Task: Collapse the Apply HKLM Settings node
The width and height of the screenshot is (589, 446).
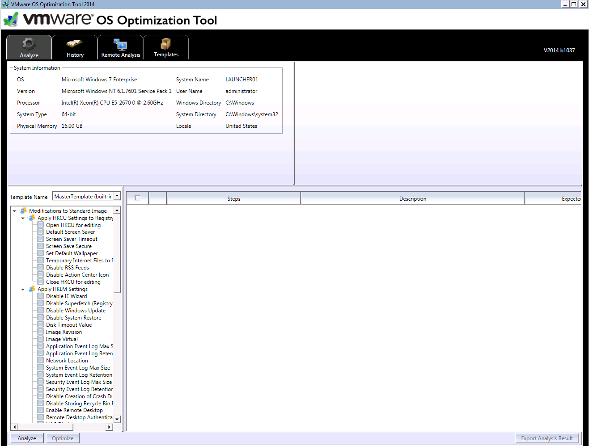Action: coord(23,289)
